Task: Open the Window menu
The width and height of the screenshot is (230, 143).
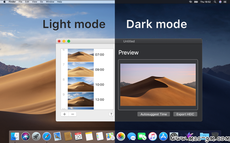Action: 50,2
